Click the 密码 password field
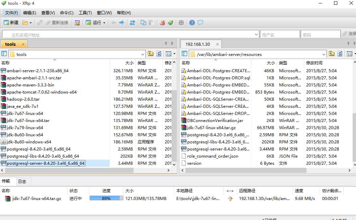 (x=320, y=35)
